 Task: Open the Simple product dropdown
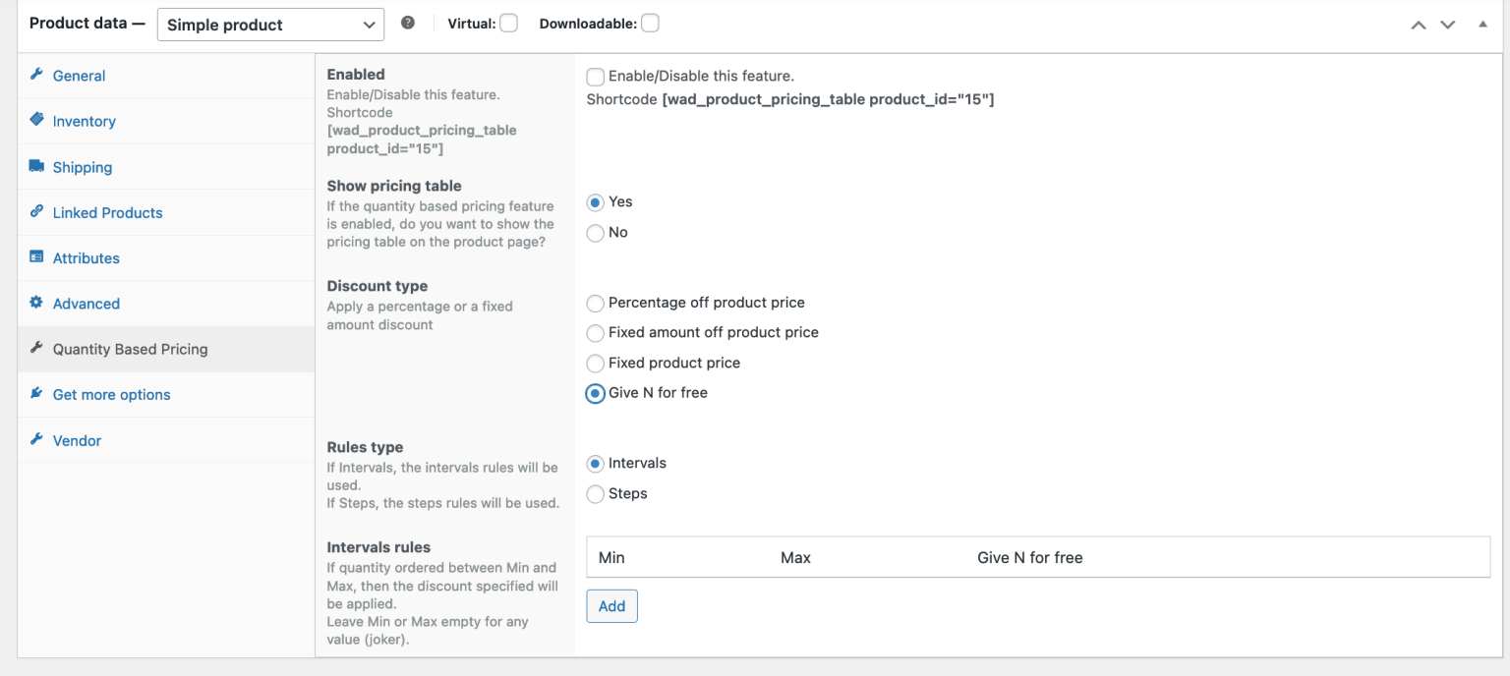click(269, 25)
